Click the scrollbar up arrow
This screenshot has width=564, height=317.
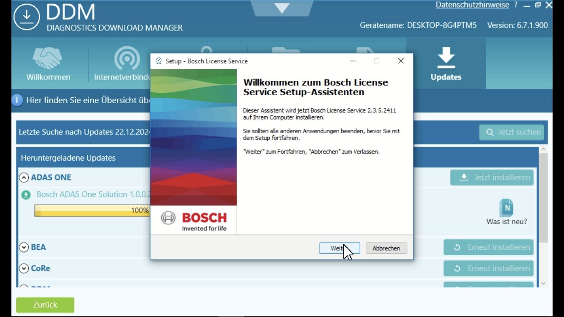(543, 149)
